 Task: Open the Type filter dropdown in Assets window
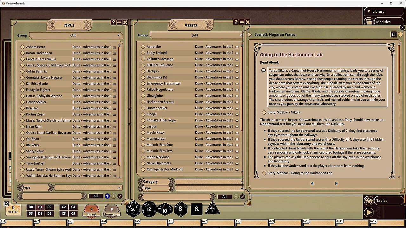(209, 188)
